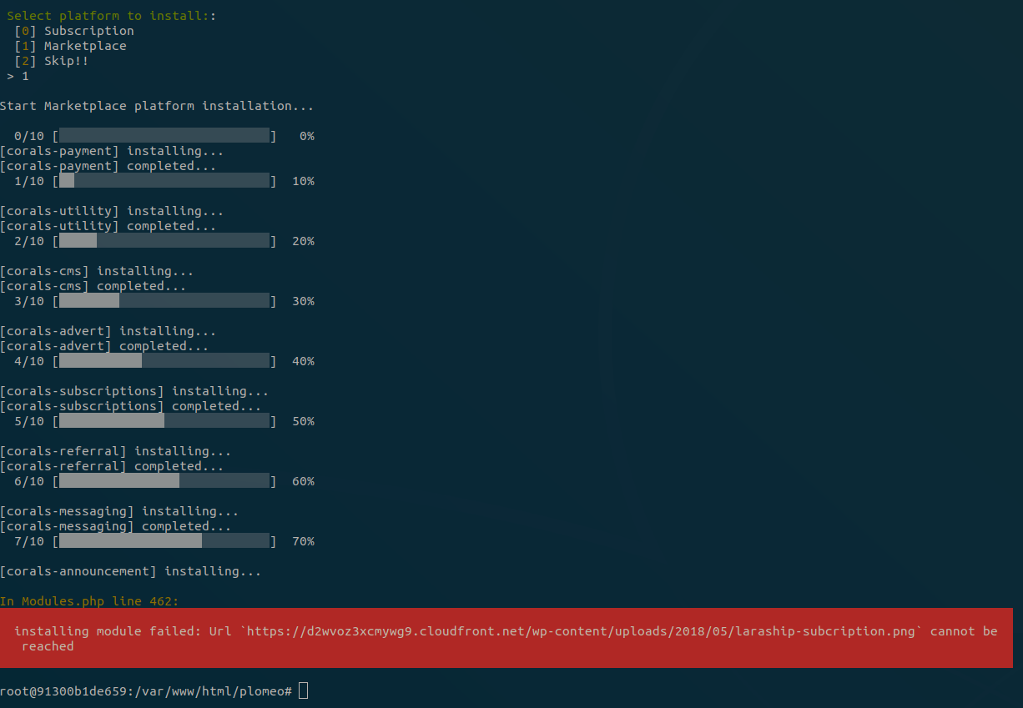Click the "4/10" step counter

tap(29, 361)
